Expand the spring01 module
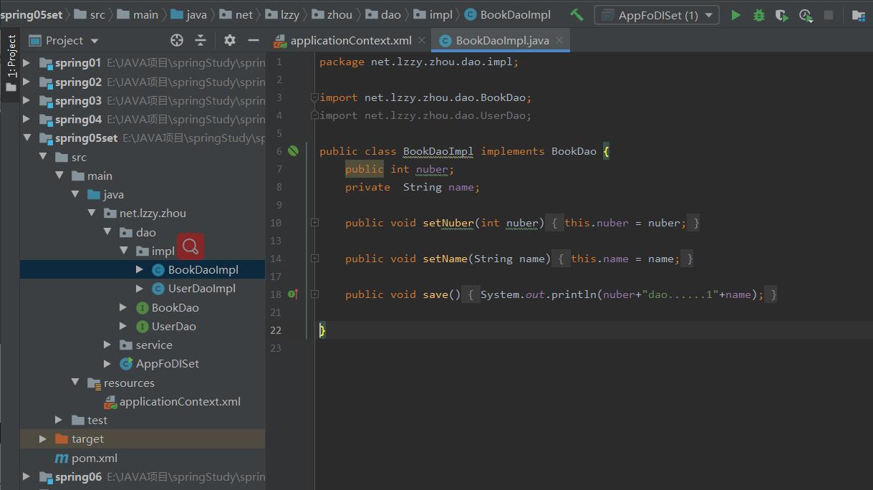The width and height of the screenshot is (873, 490). coord(26,63)
